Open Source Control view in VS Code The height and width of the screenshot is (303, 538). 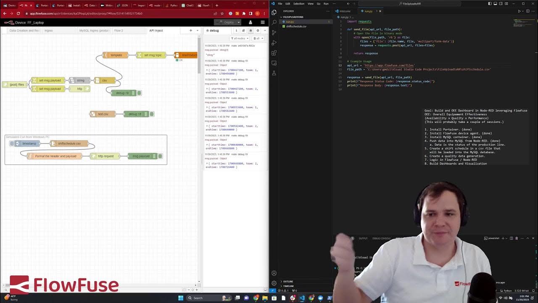click(x=274, y=32)
